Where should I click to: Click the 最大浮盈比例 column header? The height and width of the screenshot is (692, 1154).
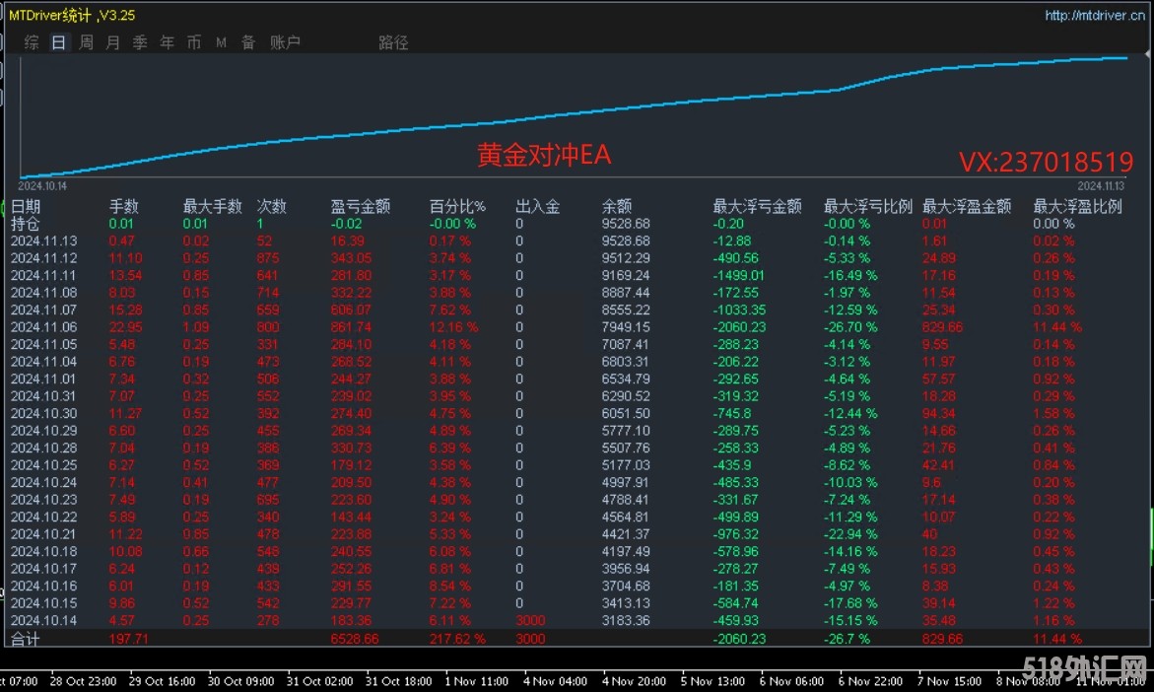1077,206
